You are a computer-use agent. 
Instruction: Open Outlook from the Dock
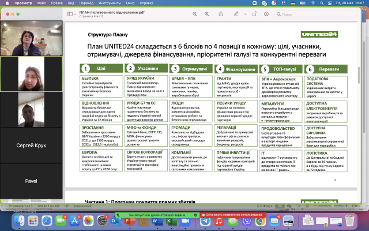(x=116, y=221)
